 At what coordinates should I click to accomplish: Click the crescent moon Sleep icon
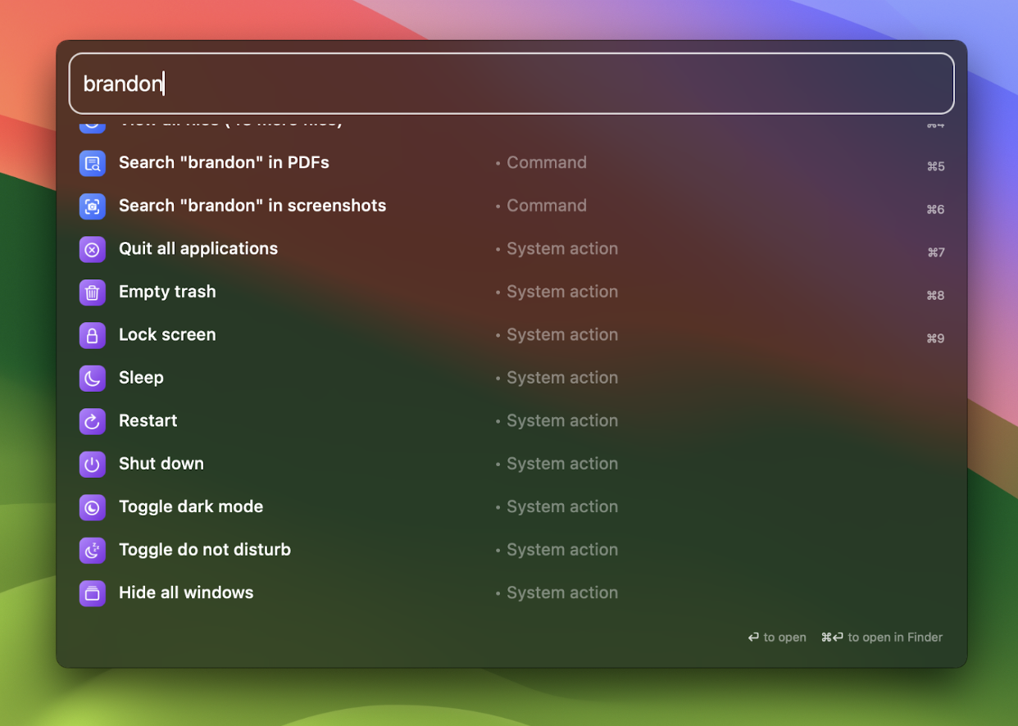click(93, 378)
